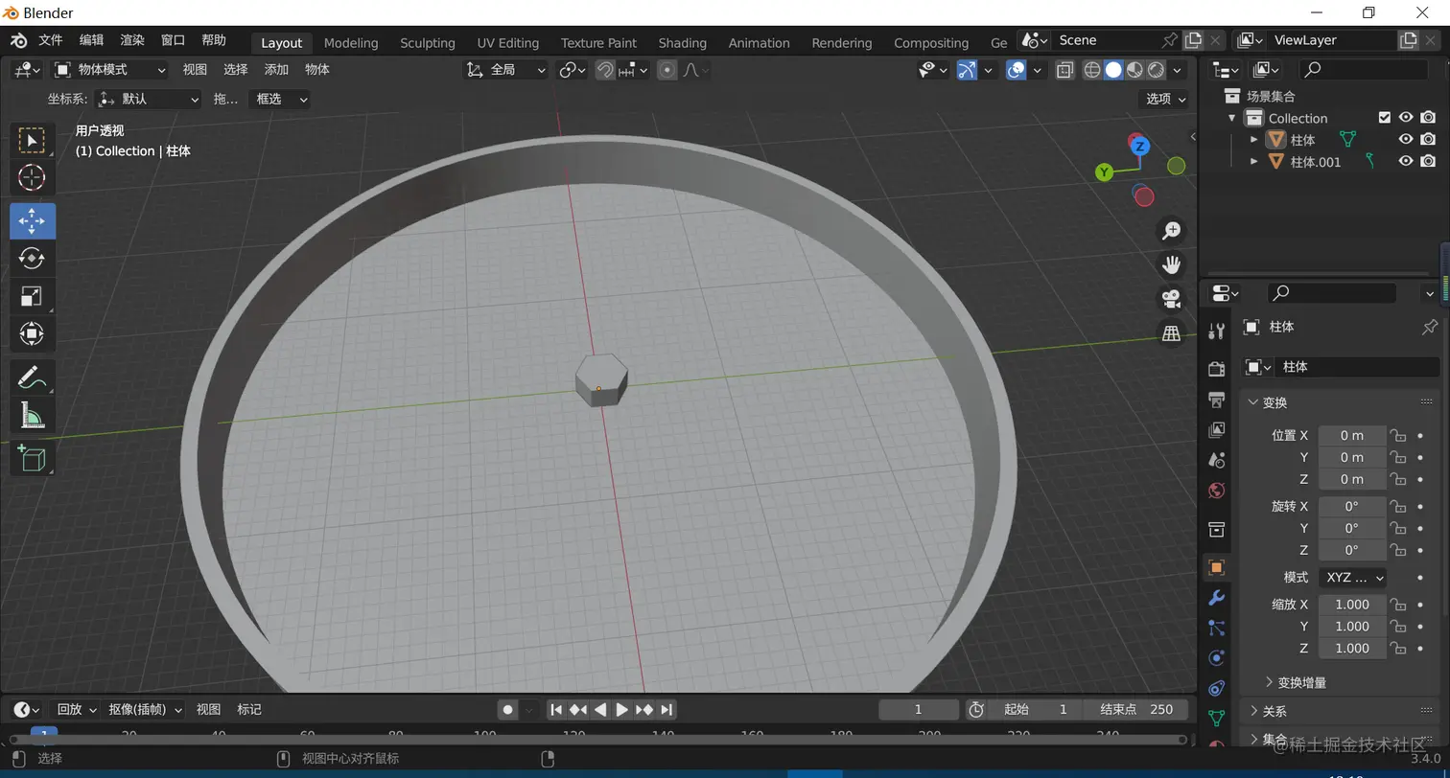Activate the 3D Cursor tool

pos(32,178)
